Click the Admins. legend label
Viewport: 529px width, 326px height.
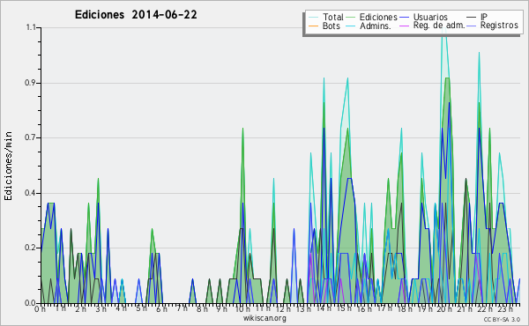376,26
